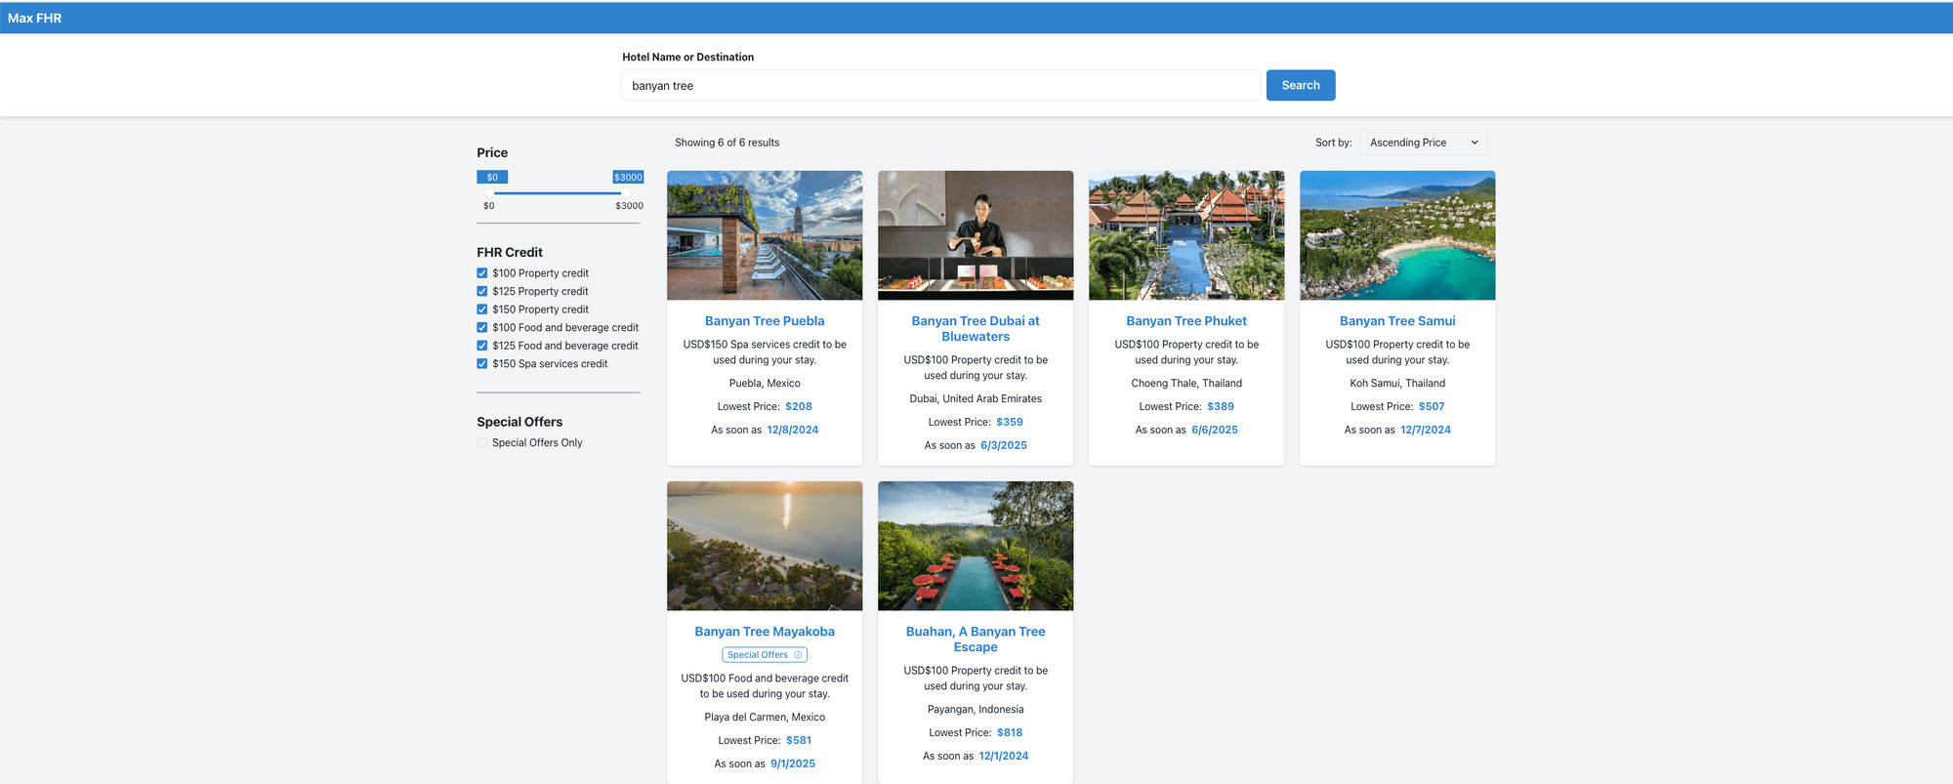Click the FHR Credit section heading
This screenshot has width=1953, height=784.
(510, 252)
